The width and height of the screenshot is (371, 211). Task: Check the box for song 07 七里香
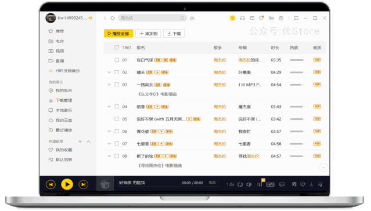point(117,143)
